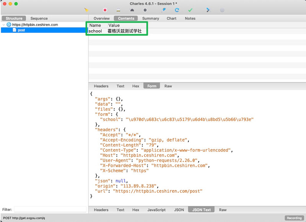This screenshot has width=306, height=222.
Task: Switch to the Sequence view
Action: [x=39, y=18]
